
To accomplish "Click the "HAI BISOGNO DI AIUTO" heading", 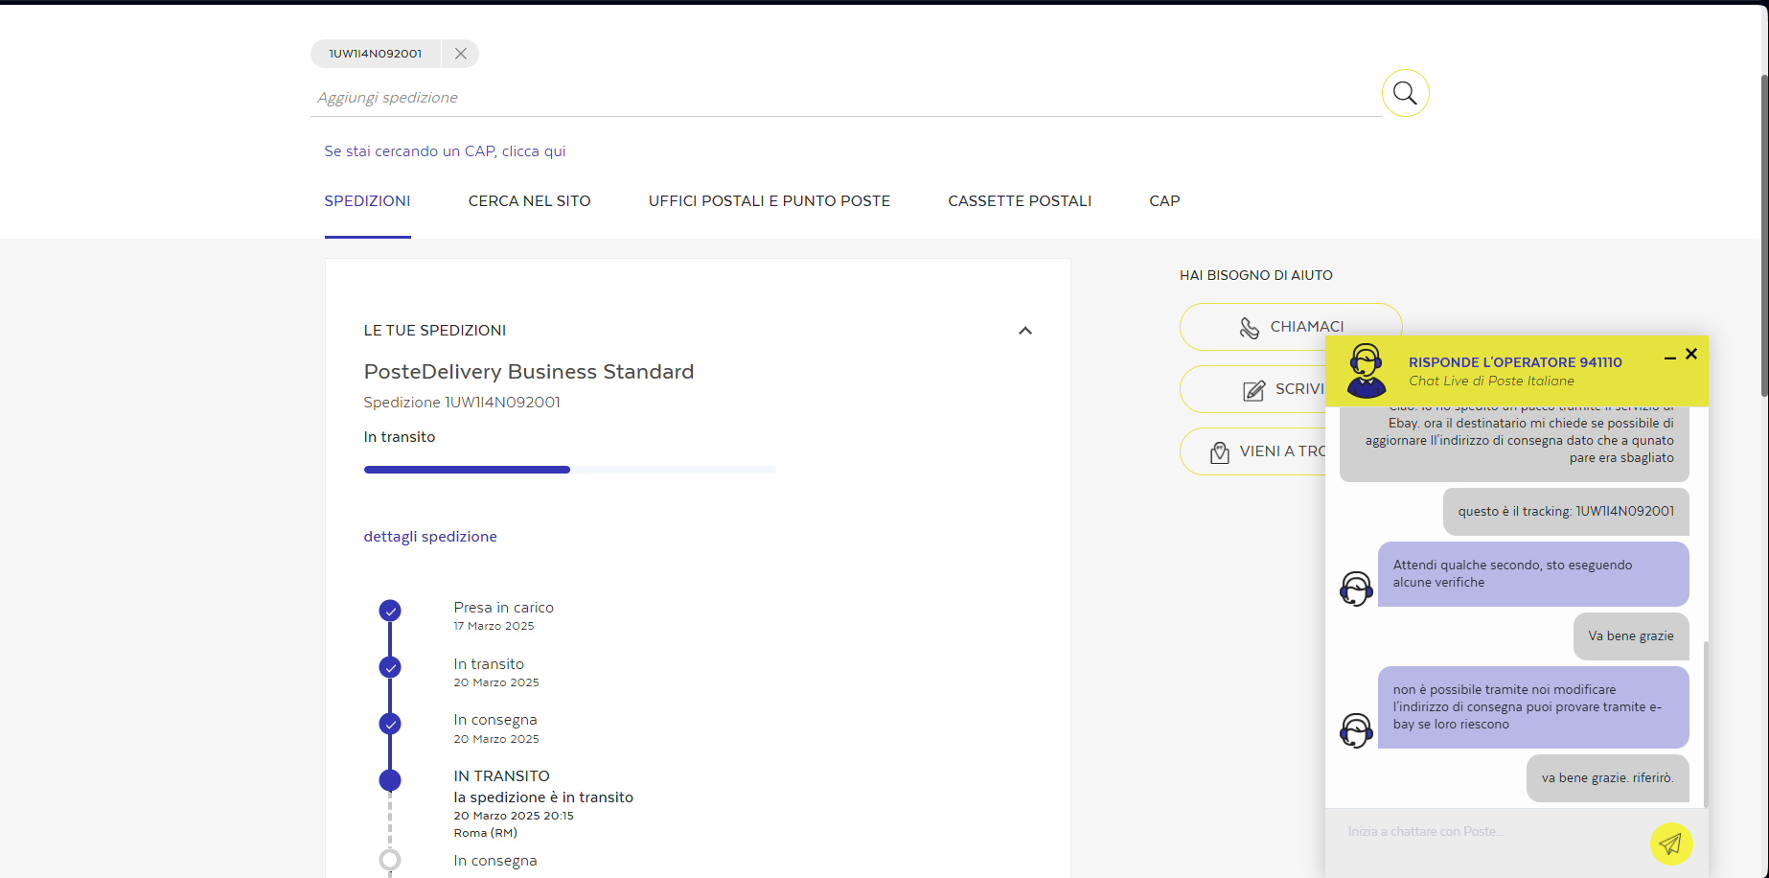I will click(x=1255, y=275).
